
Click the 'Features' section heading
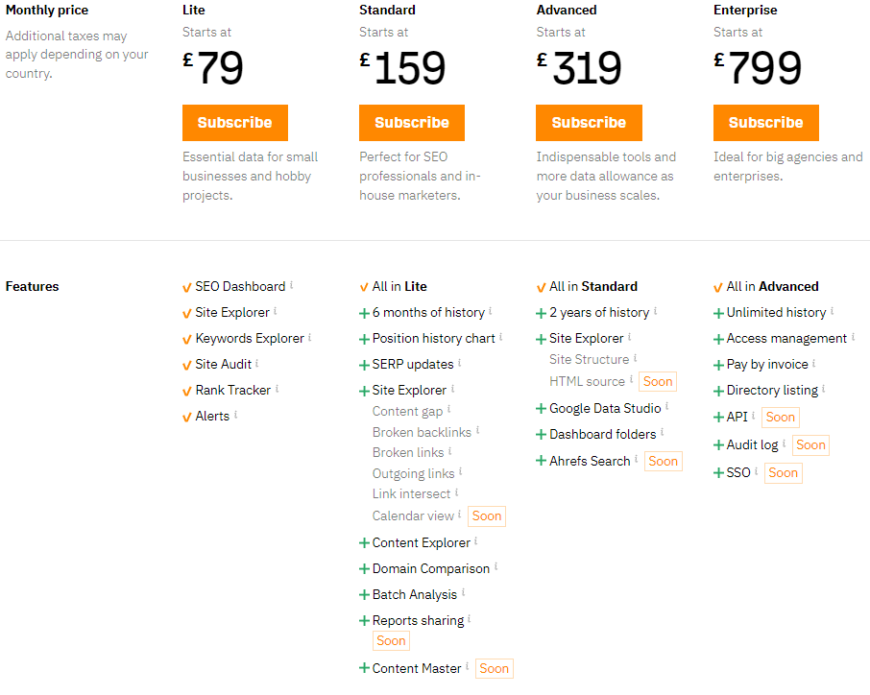[33, 286]
